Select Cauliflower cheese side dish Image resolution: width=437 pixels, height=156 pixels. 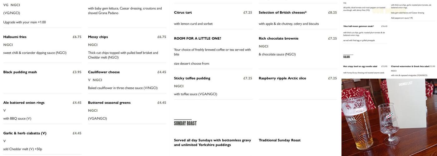[104, 72]
